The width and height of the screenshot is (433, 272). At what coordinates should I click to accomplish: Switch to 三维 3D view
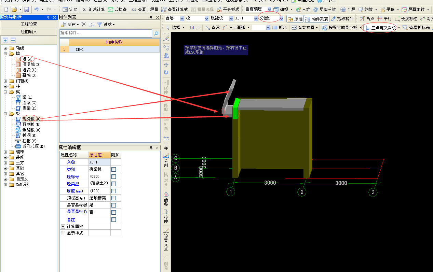pos(303,10)
